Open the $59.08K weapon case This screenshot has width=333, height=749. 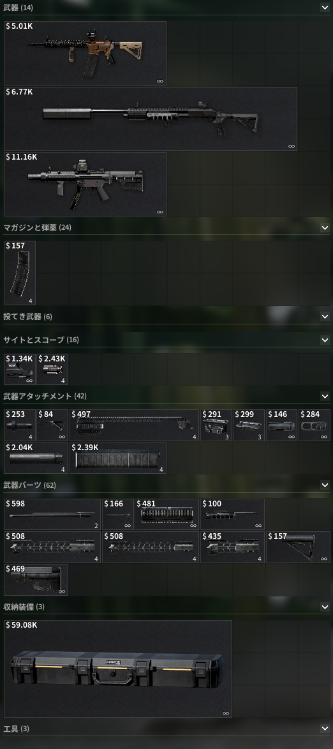(x=118, y=669)
